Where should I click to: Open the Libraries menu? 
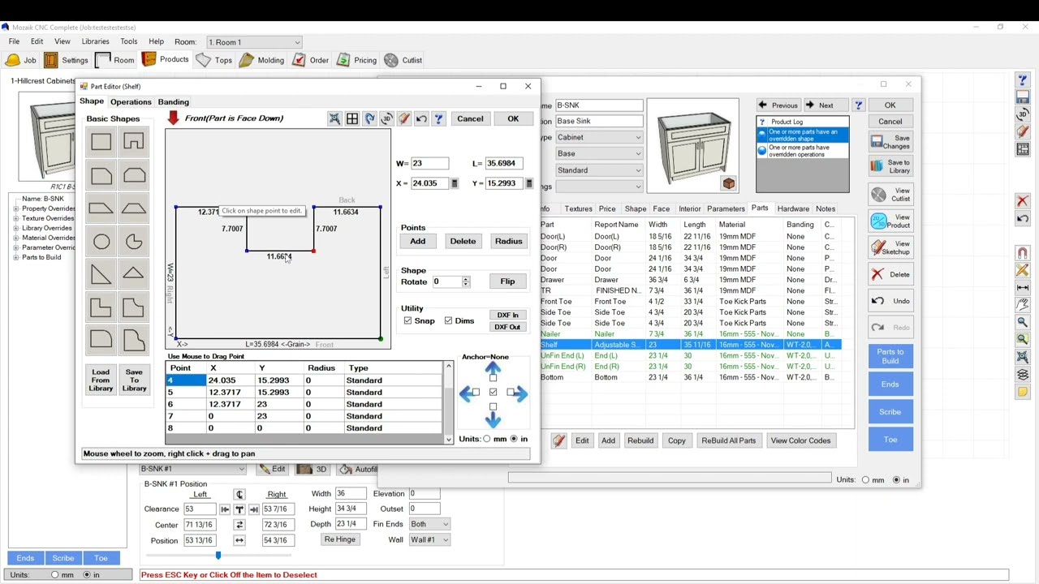95,41
